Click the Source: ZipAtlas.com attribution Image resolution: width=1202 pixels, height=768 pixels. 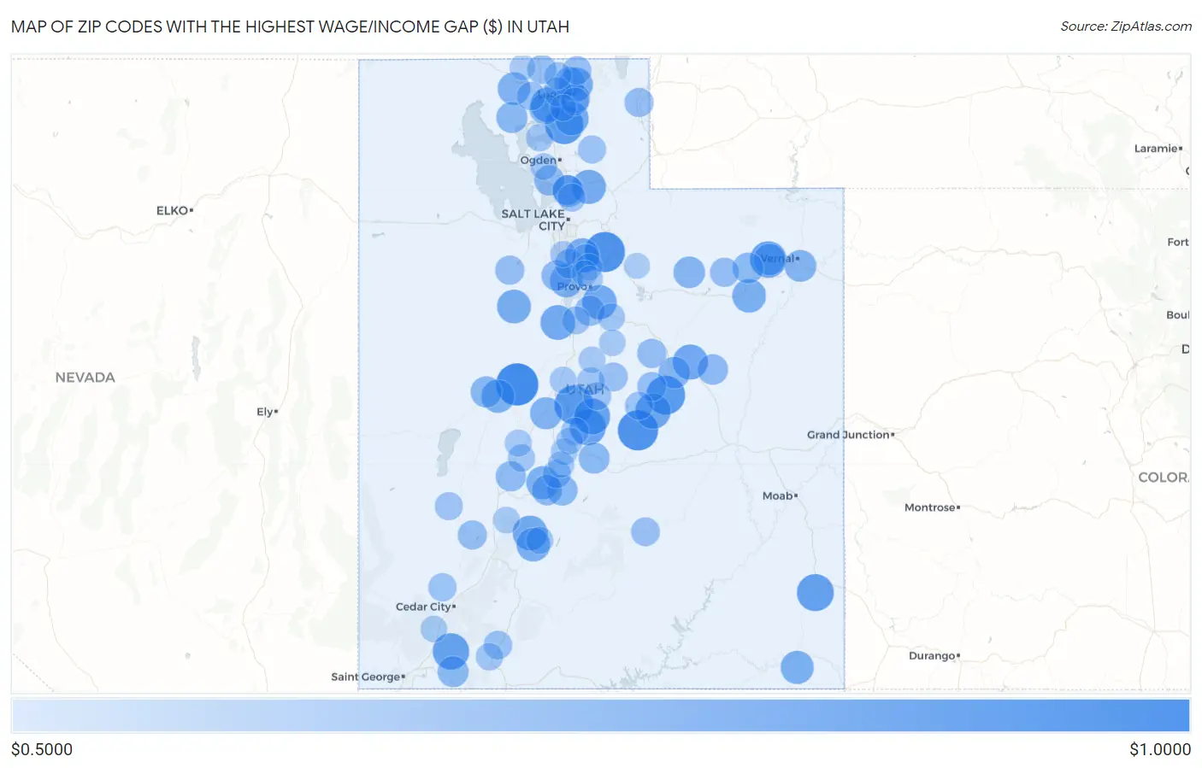(1126, 26)
